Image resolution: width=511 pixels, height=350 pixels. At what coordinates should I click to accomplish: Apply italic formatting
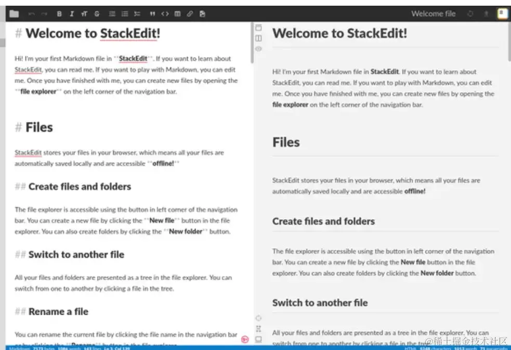click(x=72, y=13)
